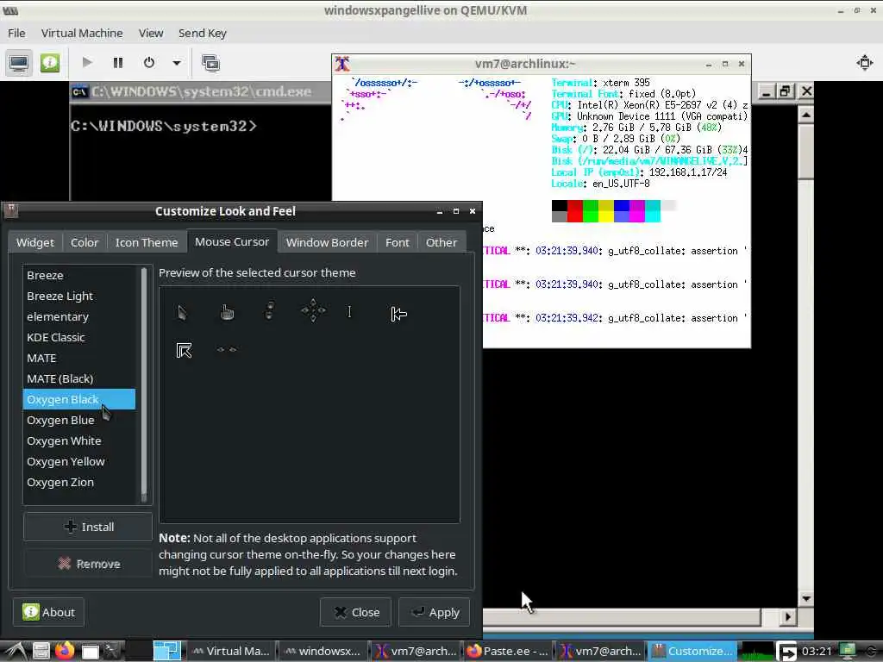Click the Install cursor theme button

pos(88,527)
